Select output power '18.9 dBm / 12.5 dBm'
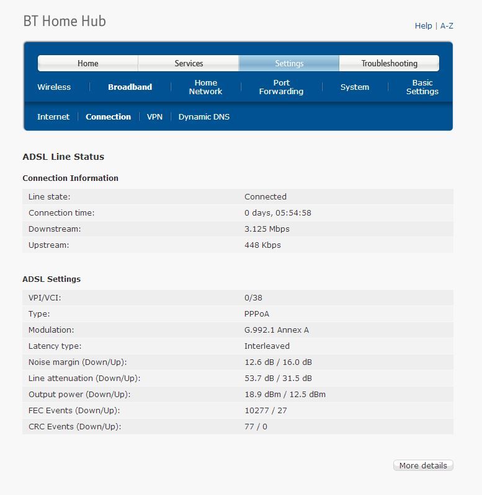The width and height of the screenshot is (482, 495). pos(285,394)
